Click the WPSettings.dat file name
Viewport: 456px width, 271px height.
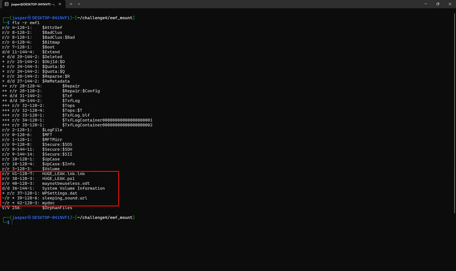pyautogui.click(x=60, y=193)
